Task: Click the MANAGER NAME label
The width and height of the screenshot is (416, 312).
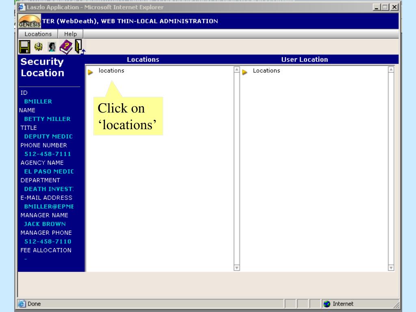Action: (44, 215)
